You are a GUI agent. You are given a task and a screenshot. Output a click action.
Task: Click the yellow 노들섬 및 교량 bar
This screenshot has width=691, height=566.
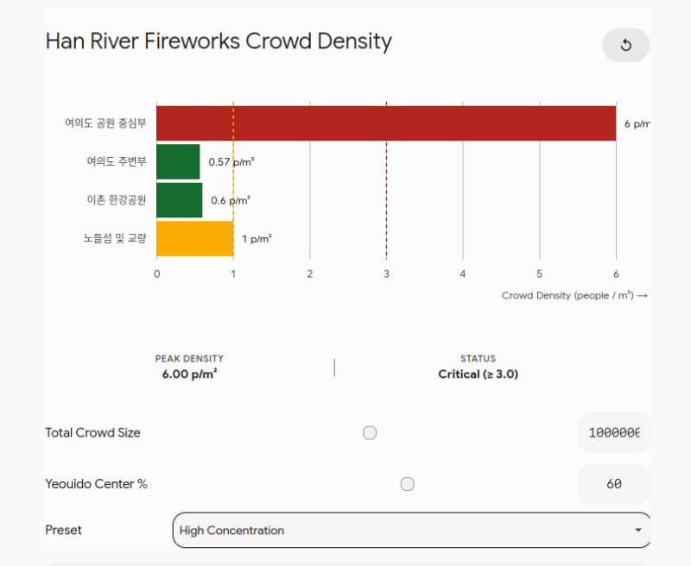tap(195, 238)
